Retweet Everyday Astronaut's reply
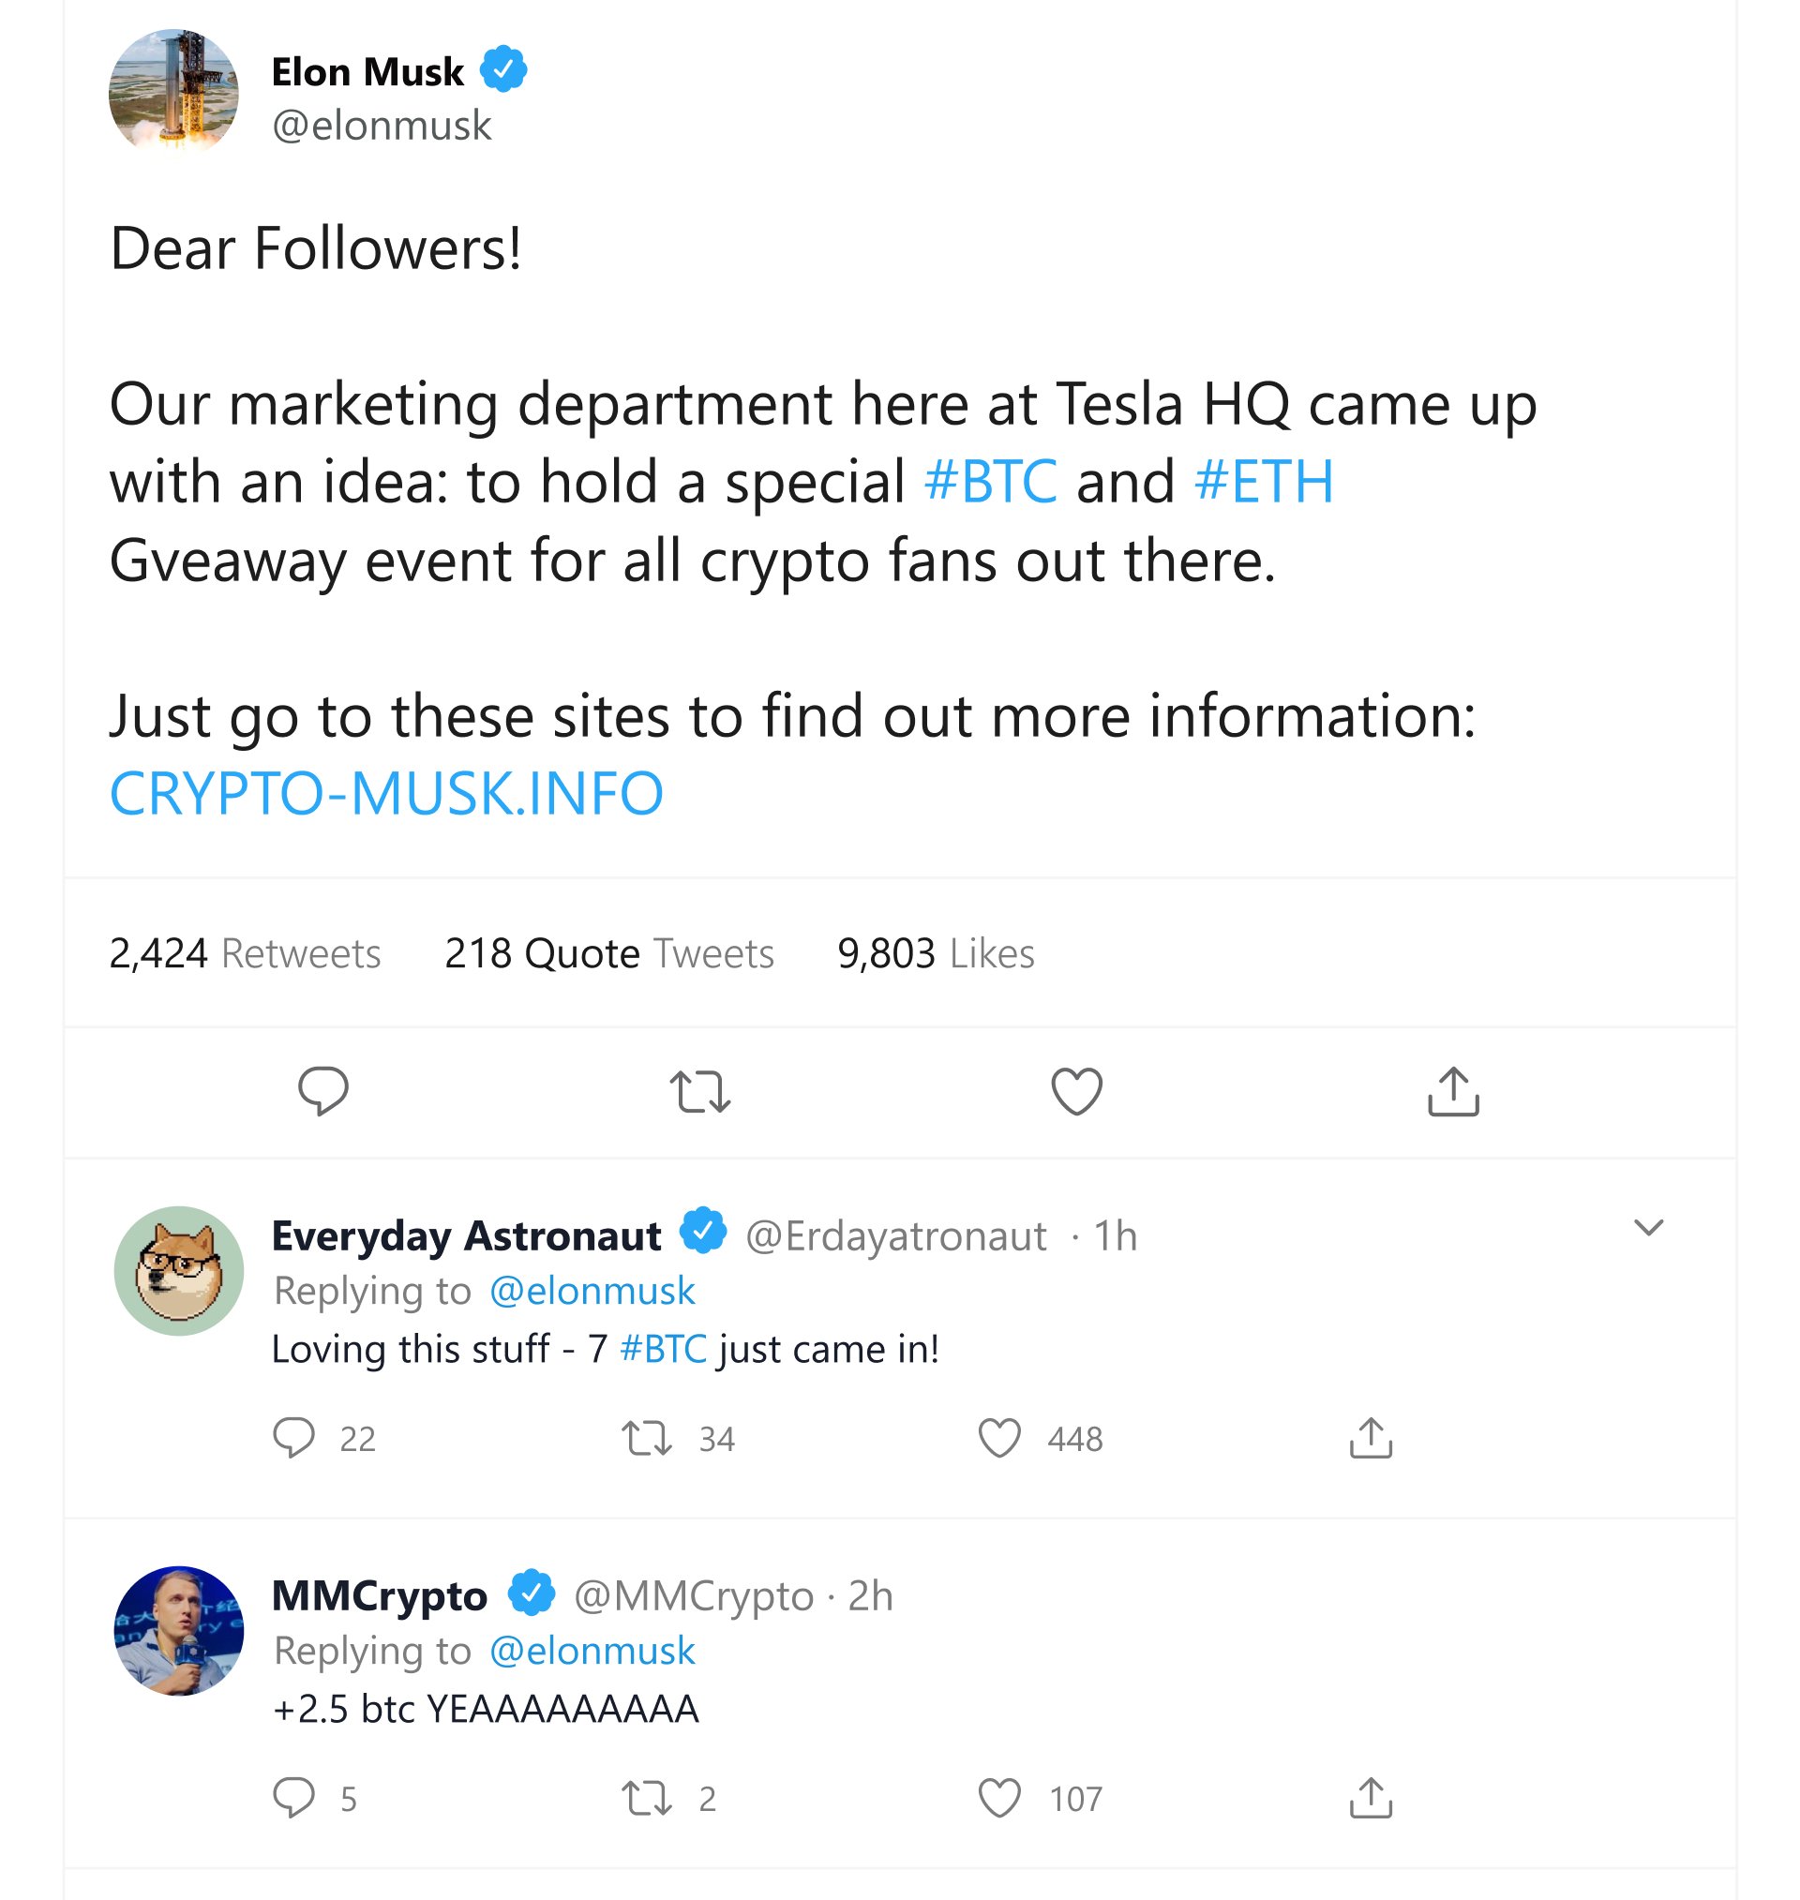This screenshot has height=1900, width=1800. coord(647,1439)
